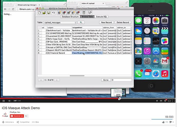Click the thumbs up like icon
Image resolution: width=177 pixels, height=127 pixels.
click(163, 122)
